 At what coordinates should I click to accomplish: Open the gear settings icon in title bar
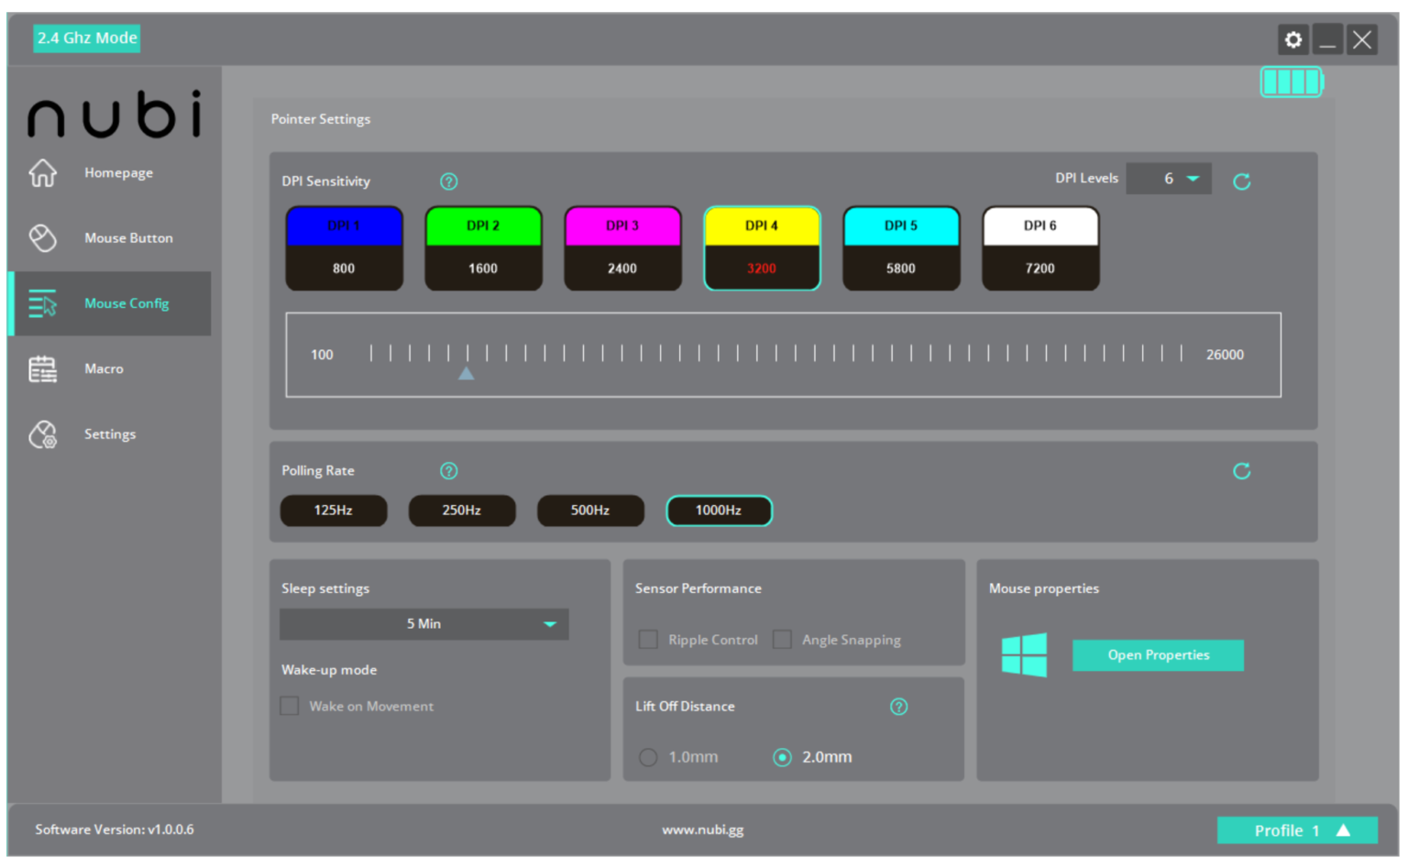click(1292, 39)
